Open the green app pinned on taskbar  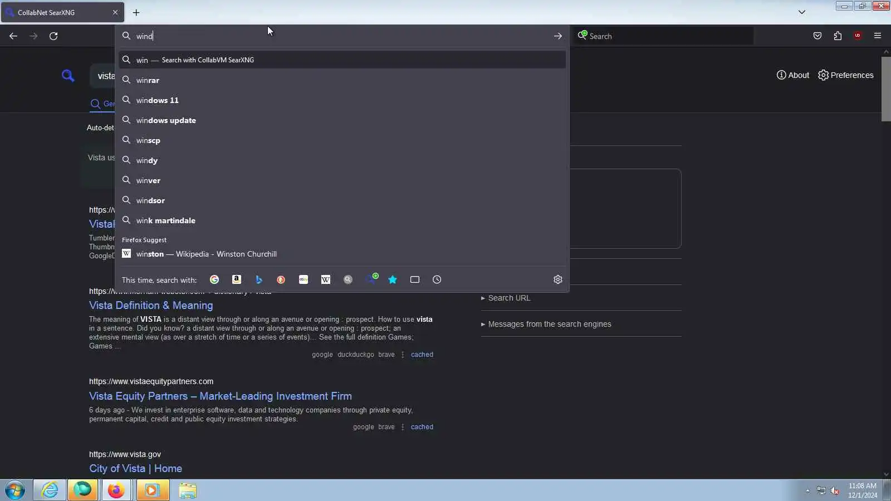click(x=83, y=490)
